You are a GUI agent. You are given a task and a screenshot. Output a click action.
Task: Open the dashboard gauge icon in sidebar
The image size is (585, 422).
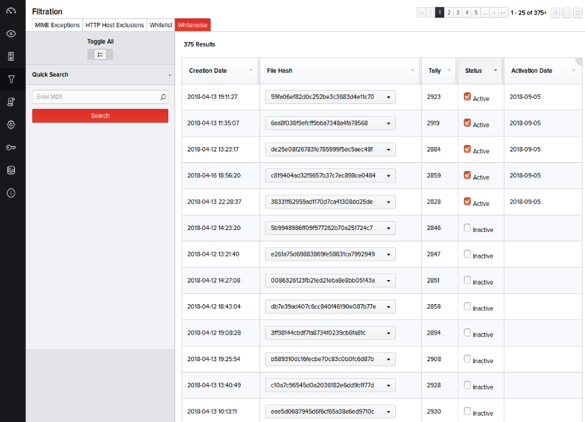[11, 11]
